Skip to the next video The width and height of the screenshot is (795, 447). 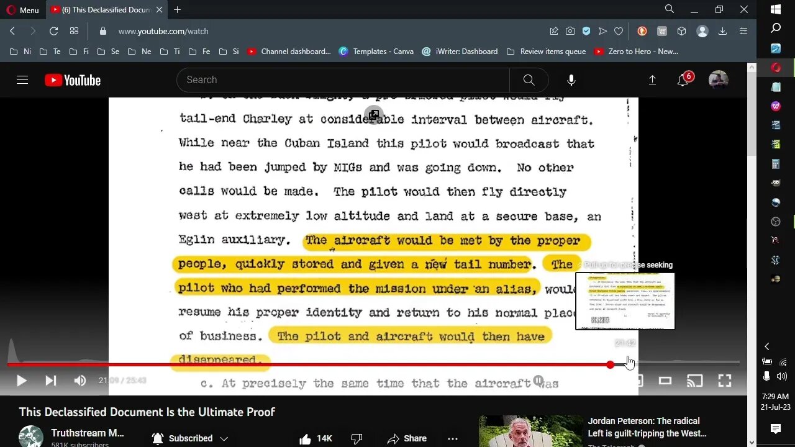click(51, 381)
